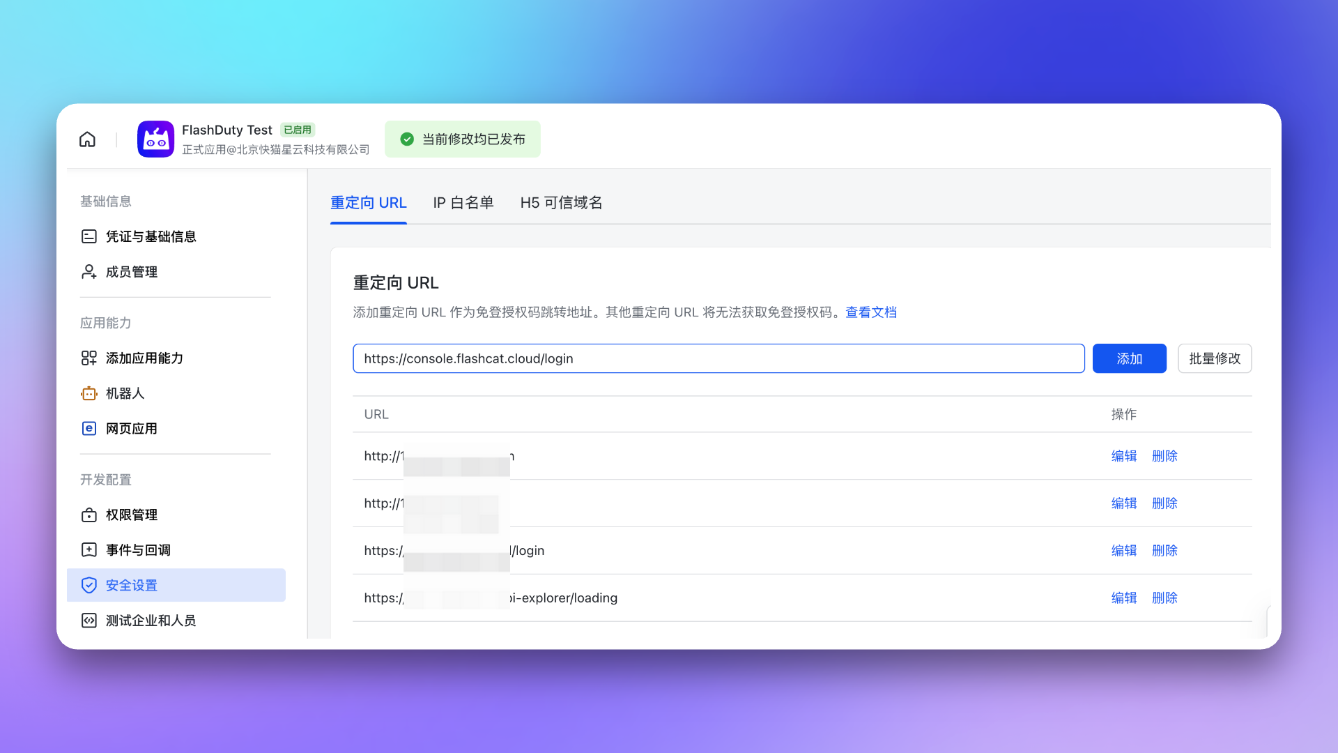Click the home icon in header

pyautogui.click(x=87, y=139)
